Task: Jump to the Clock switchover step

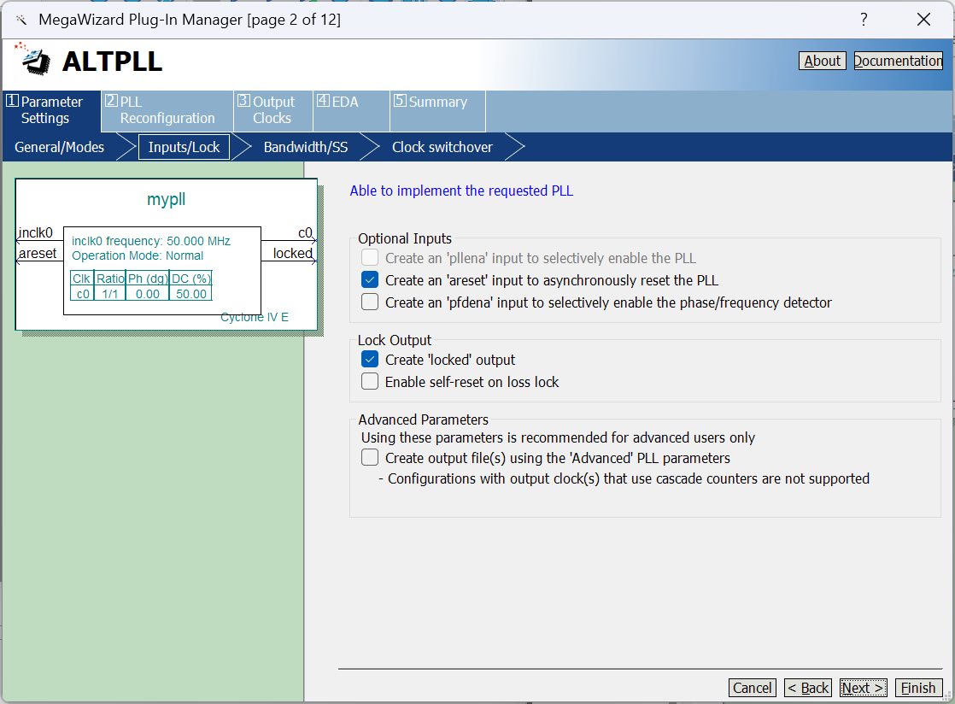Action: (x=442, y=147)
